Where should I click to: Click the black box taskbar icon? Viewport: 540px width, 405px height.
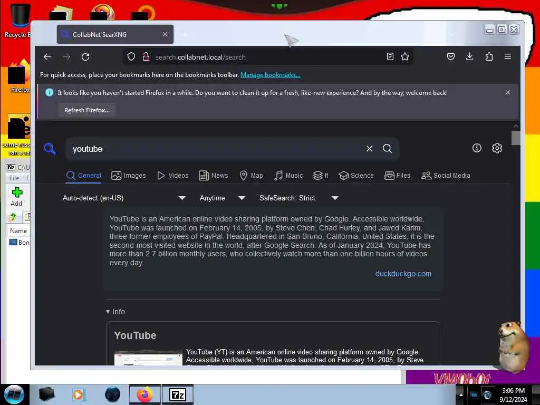[46, 394]
